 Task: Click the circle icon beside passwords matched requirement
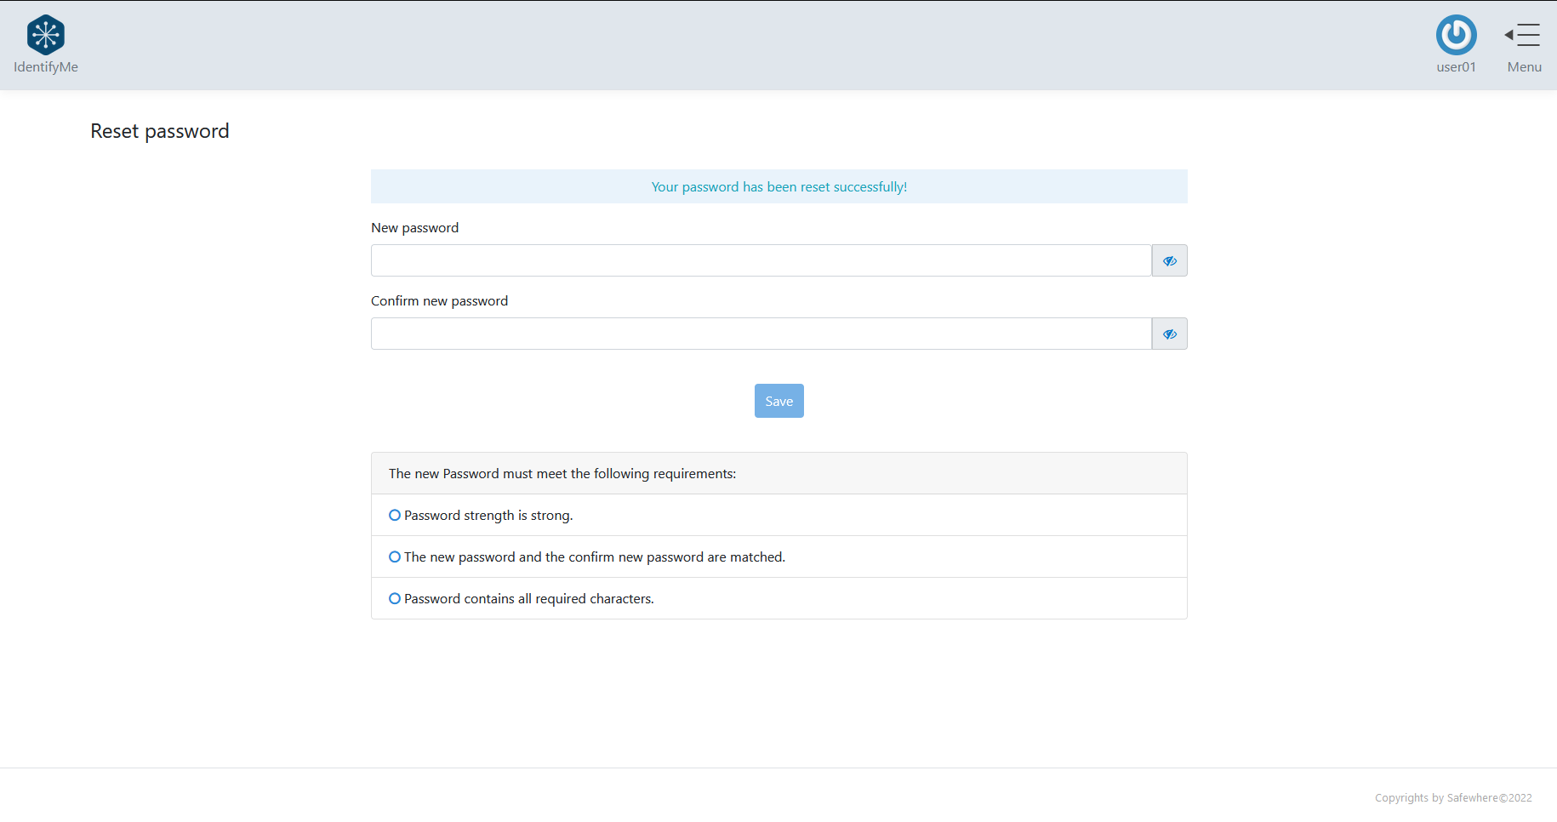[395, 557]
